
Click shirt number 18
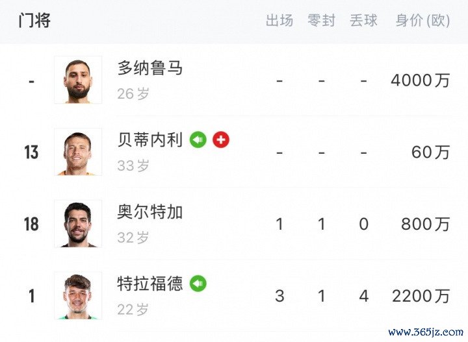(31, 224)
